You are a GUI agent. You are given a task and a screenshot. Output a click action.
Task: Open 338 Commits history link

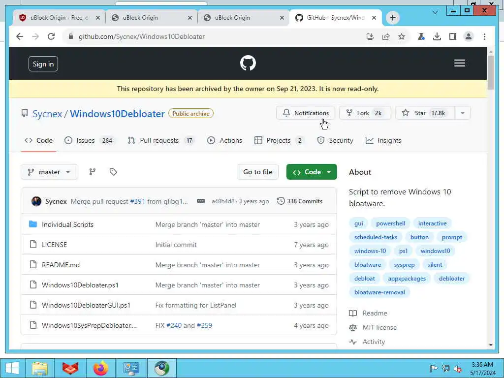[300, 201]
